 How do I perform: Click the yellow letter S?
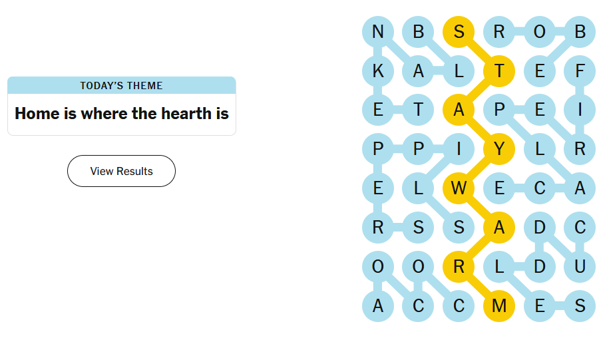459,32
